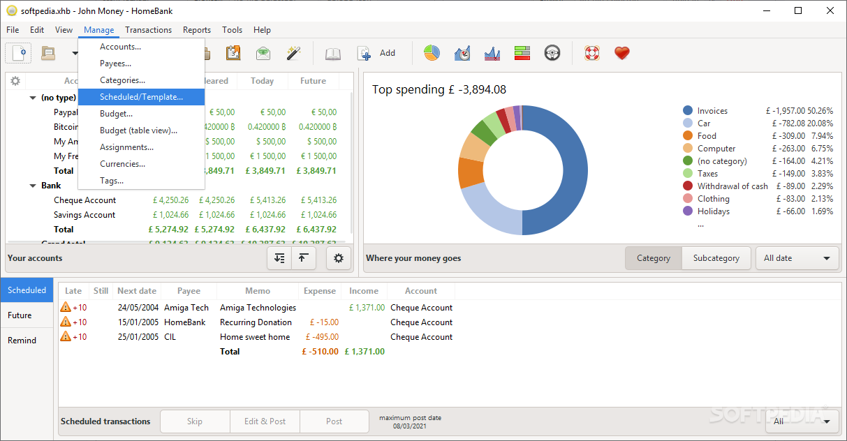
Task: Open the Balance report chart icon
Action: [492, 53]
